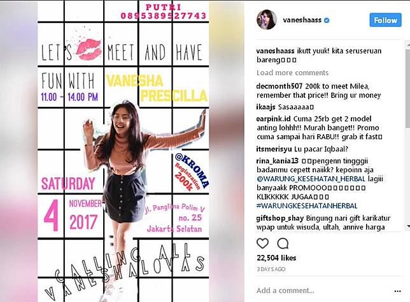Click the comments scrollbar down arrow

pos(408,226)
